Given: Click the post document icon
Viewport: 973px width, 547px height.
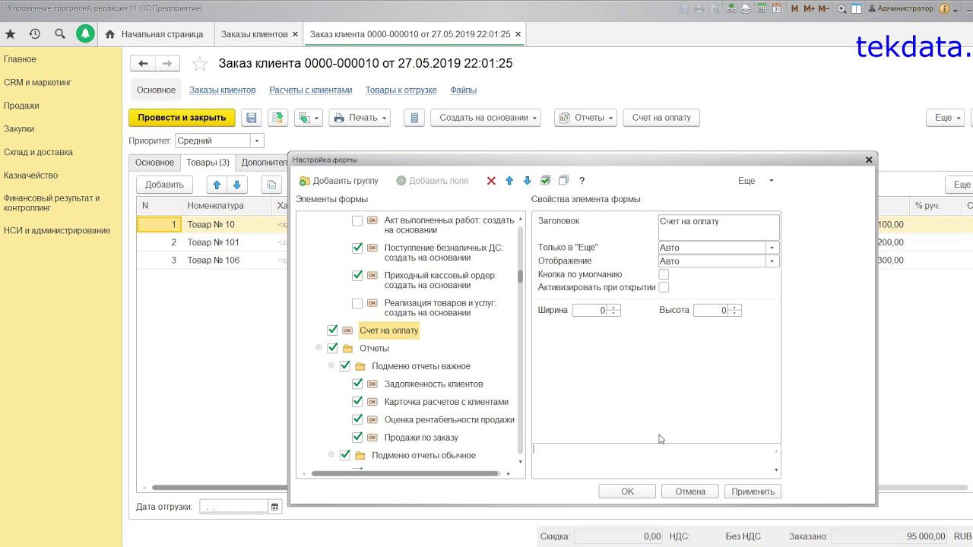Looking at the screenshot, I should pyautogui.click(x=277, y=118).
